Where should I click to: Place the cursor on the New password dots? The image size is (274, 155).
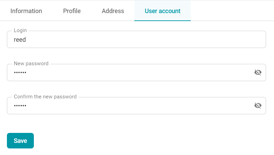[20, 72]
